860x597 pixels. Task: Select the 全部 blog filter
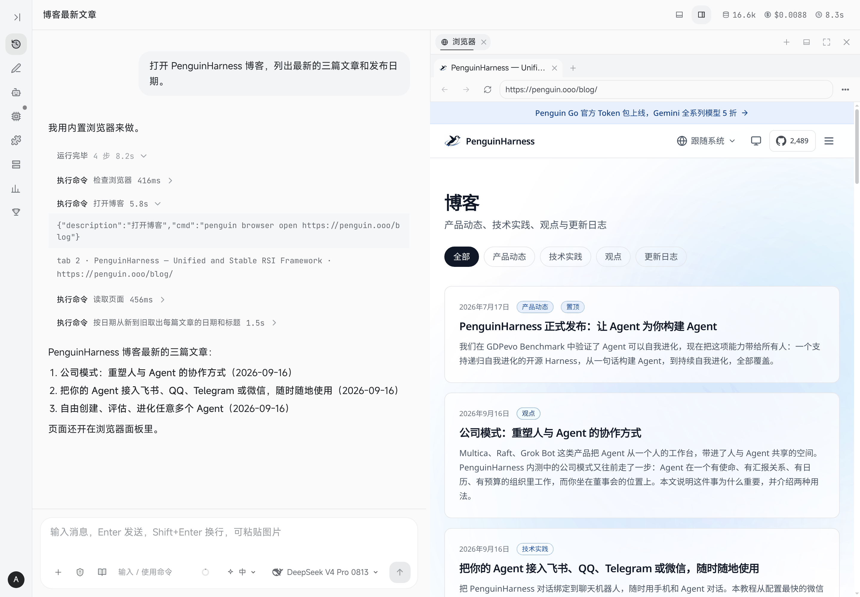point(461,257)
